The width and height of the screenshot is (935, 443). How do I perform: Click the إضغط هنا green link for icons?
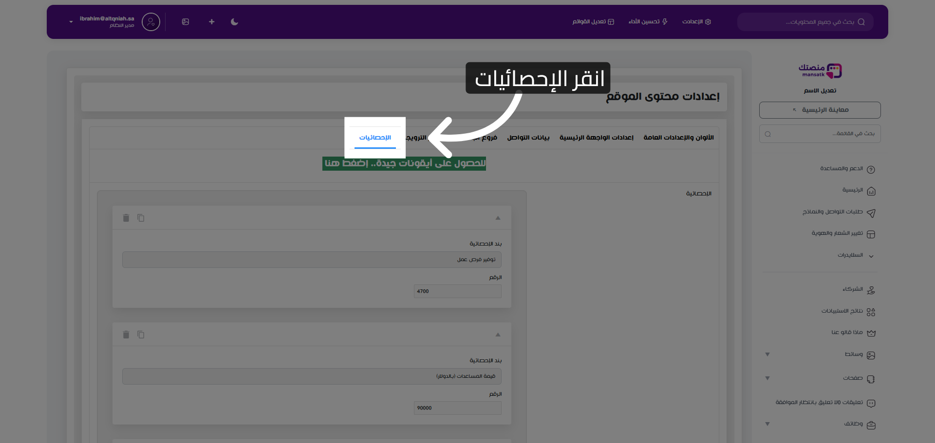[x=346, y=163]
